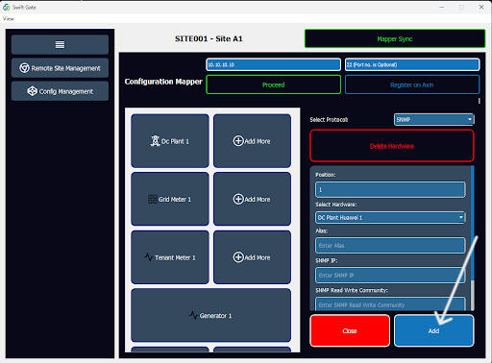Click the Position input field
The width and height of the screenshot is (492, 363).
coord(390,189)
